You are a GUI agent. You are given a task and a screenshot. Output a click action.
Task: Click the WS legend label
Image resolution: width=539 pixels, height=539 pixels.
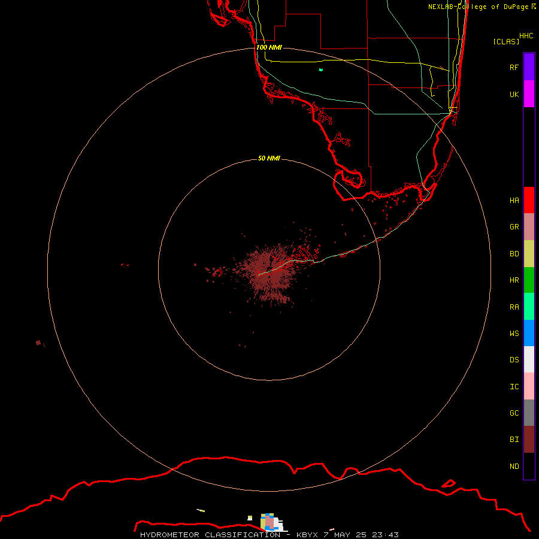point(514,333)
